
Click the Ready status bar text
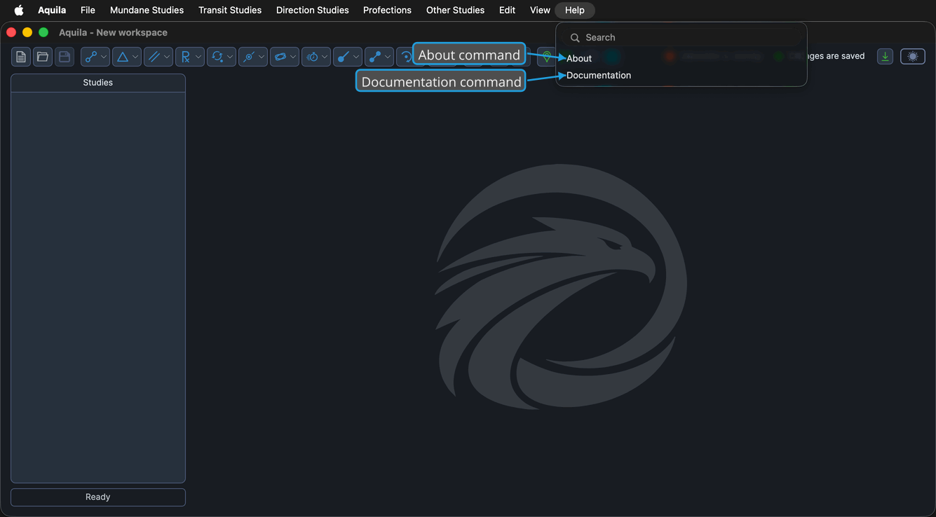pos(98,497)
